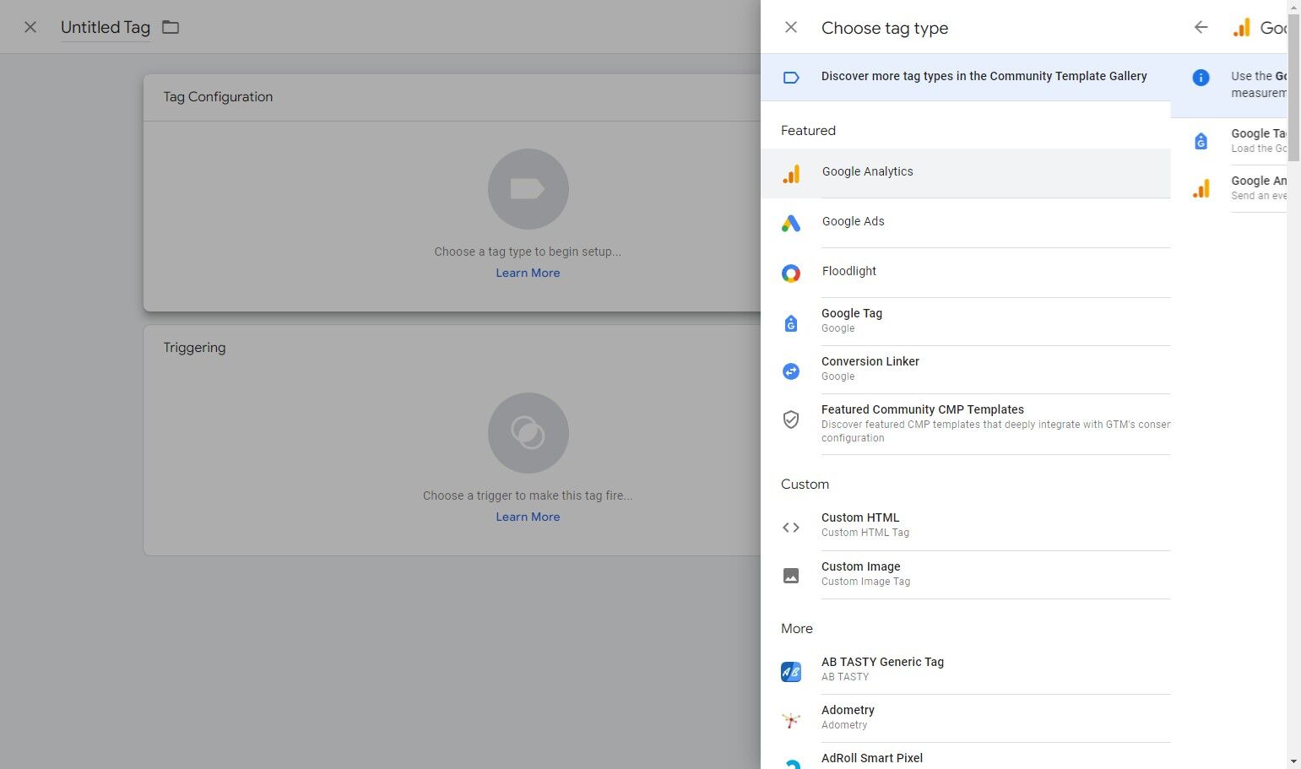Open Community Template Gallery discovery banner
Viewport: 1301px width, 769px height.
[966, 77]
